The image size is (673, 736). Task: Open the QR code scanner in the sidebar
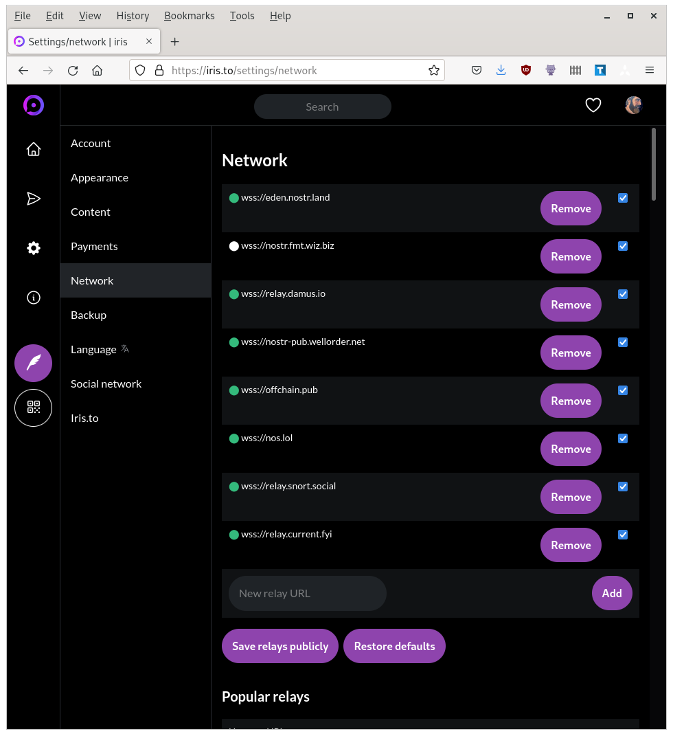pyautogui.click(x=33, y=408)
